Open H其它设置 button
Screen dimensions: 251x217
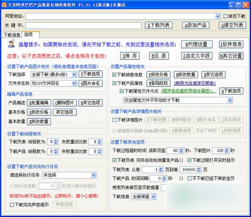coord(231,56)
